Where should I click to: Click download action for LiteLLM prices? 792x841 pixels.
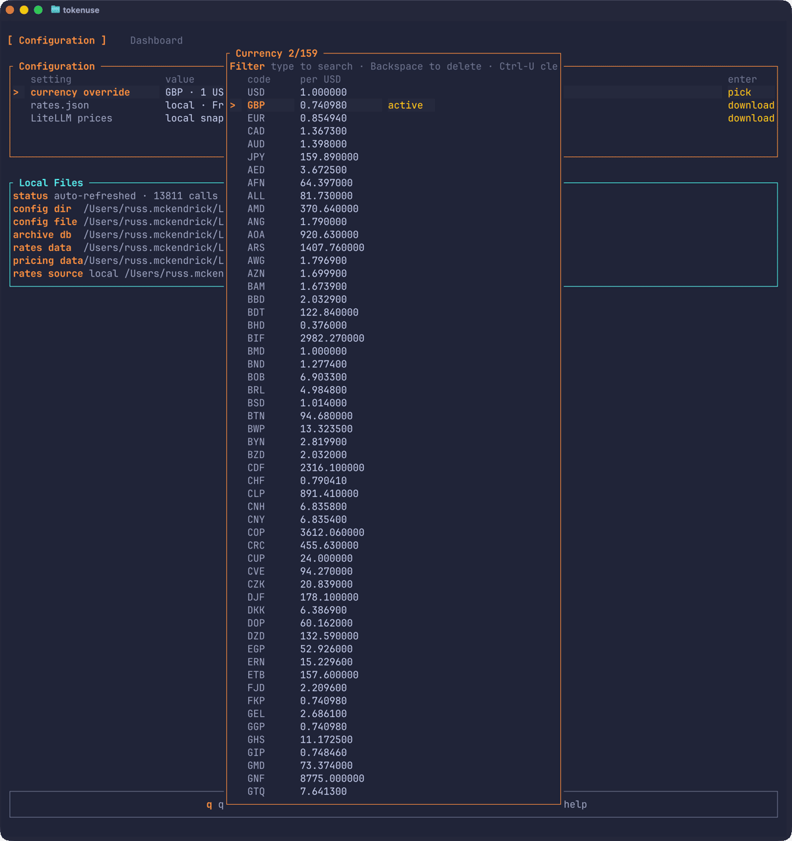751,118
